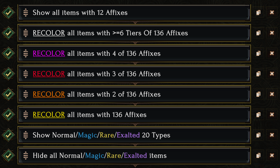Open the 'RECOLOR all items with 2 of 136 Affixes' rule

(x=134, y=94)
